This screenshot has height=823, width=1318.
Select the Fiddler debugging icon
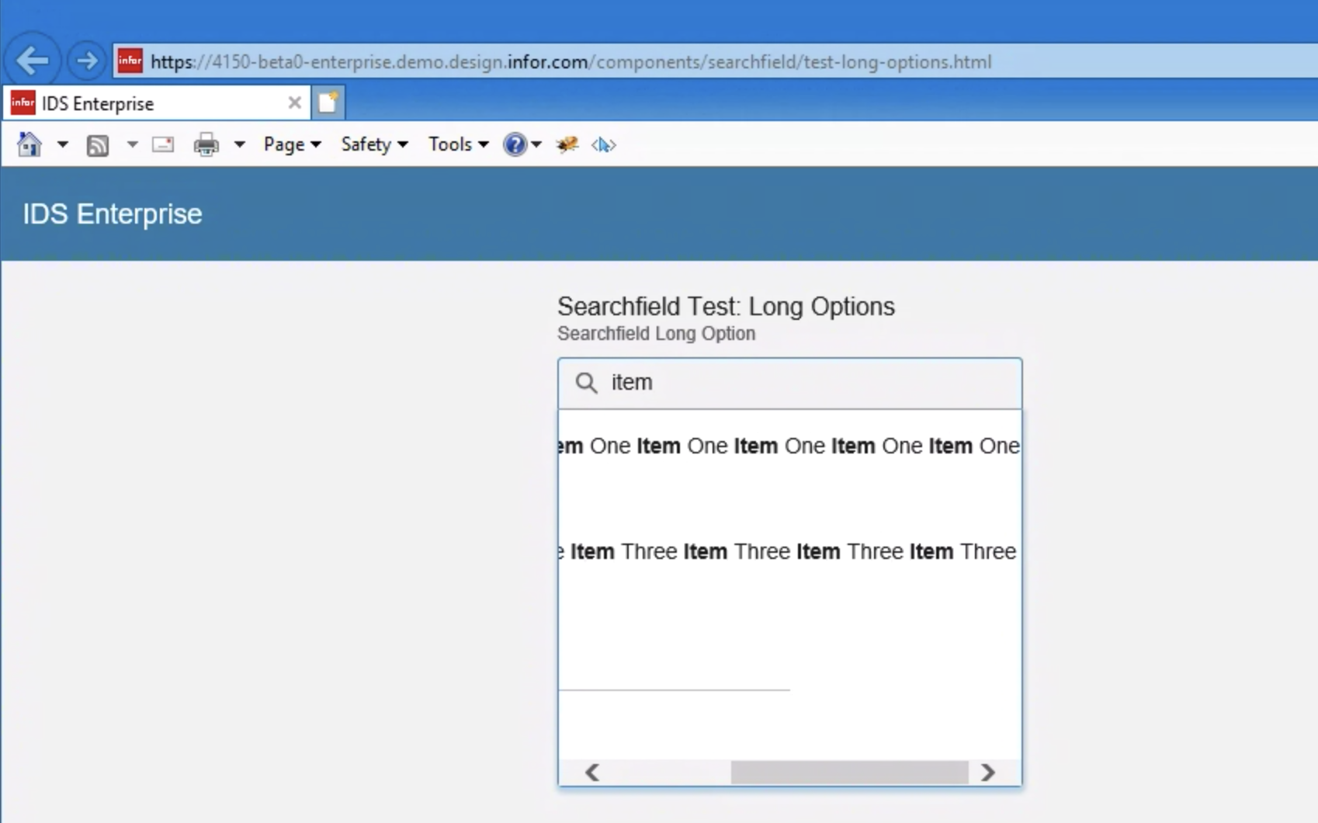pos(567,144)
